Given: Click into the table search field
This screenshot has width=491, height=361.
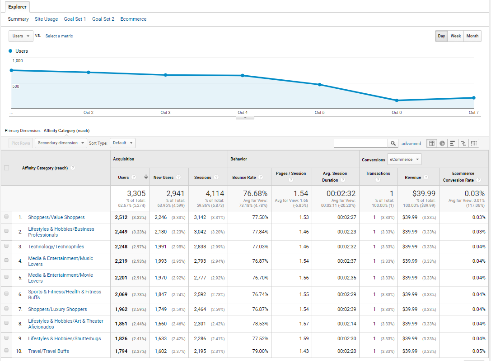Looking at the screenshot, I should [x=361, y=143].
